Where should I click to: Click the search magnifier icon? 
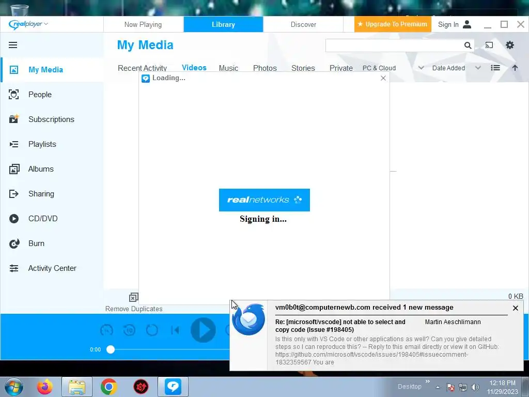[468, 45]
